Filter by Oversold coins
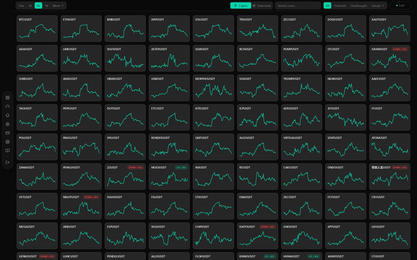Viewport: 417px width, 260px height. [x=340, y=5]
